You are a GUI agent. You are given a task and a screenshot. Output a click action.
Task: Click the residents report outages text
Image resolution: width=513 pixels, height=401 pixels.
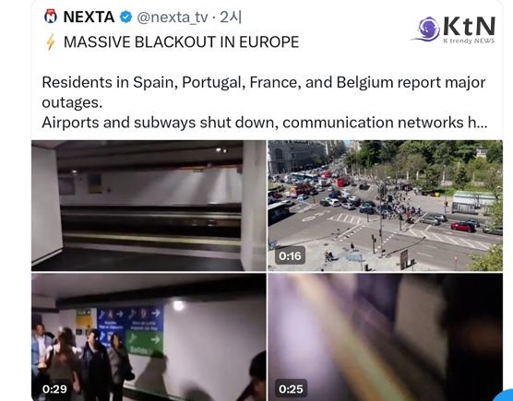pyautogui.click(x=264, y=92)
